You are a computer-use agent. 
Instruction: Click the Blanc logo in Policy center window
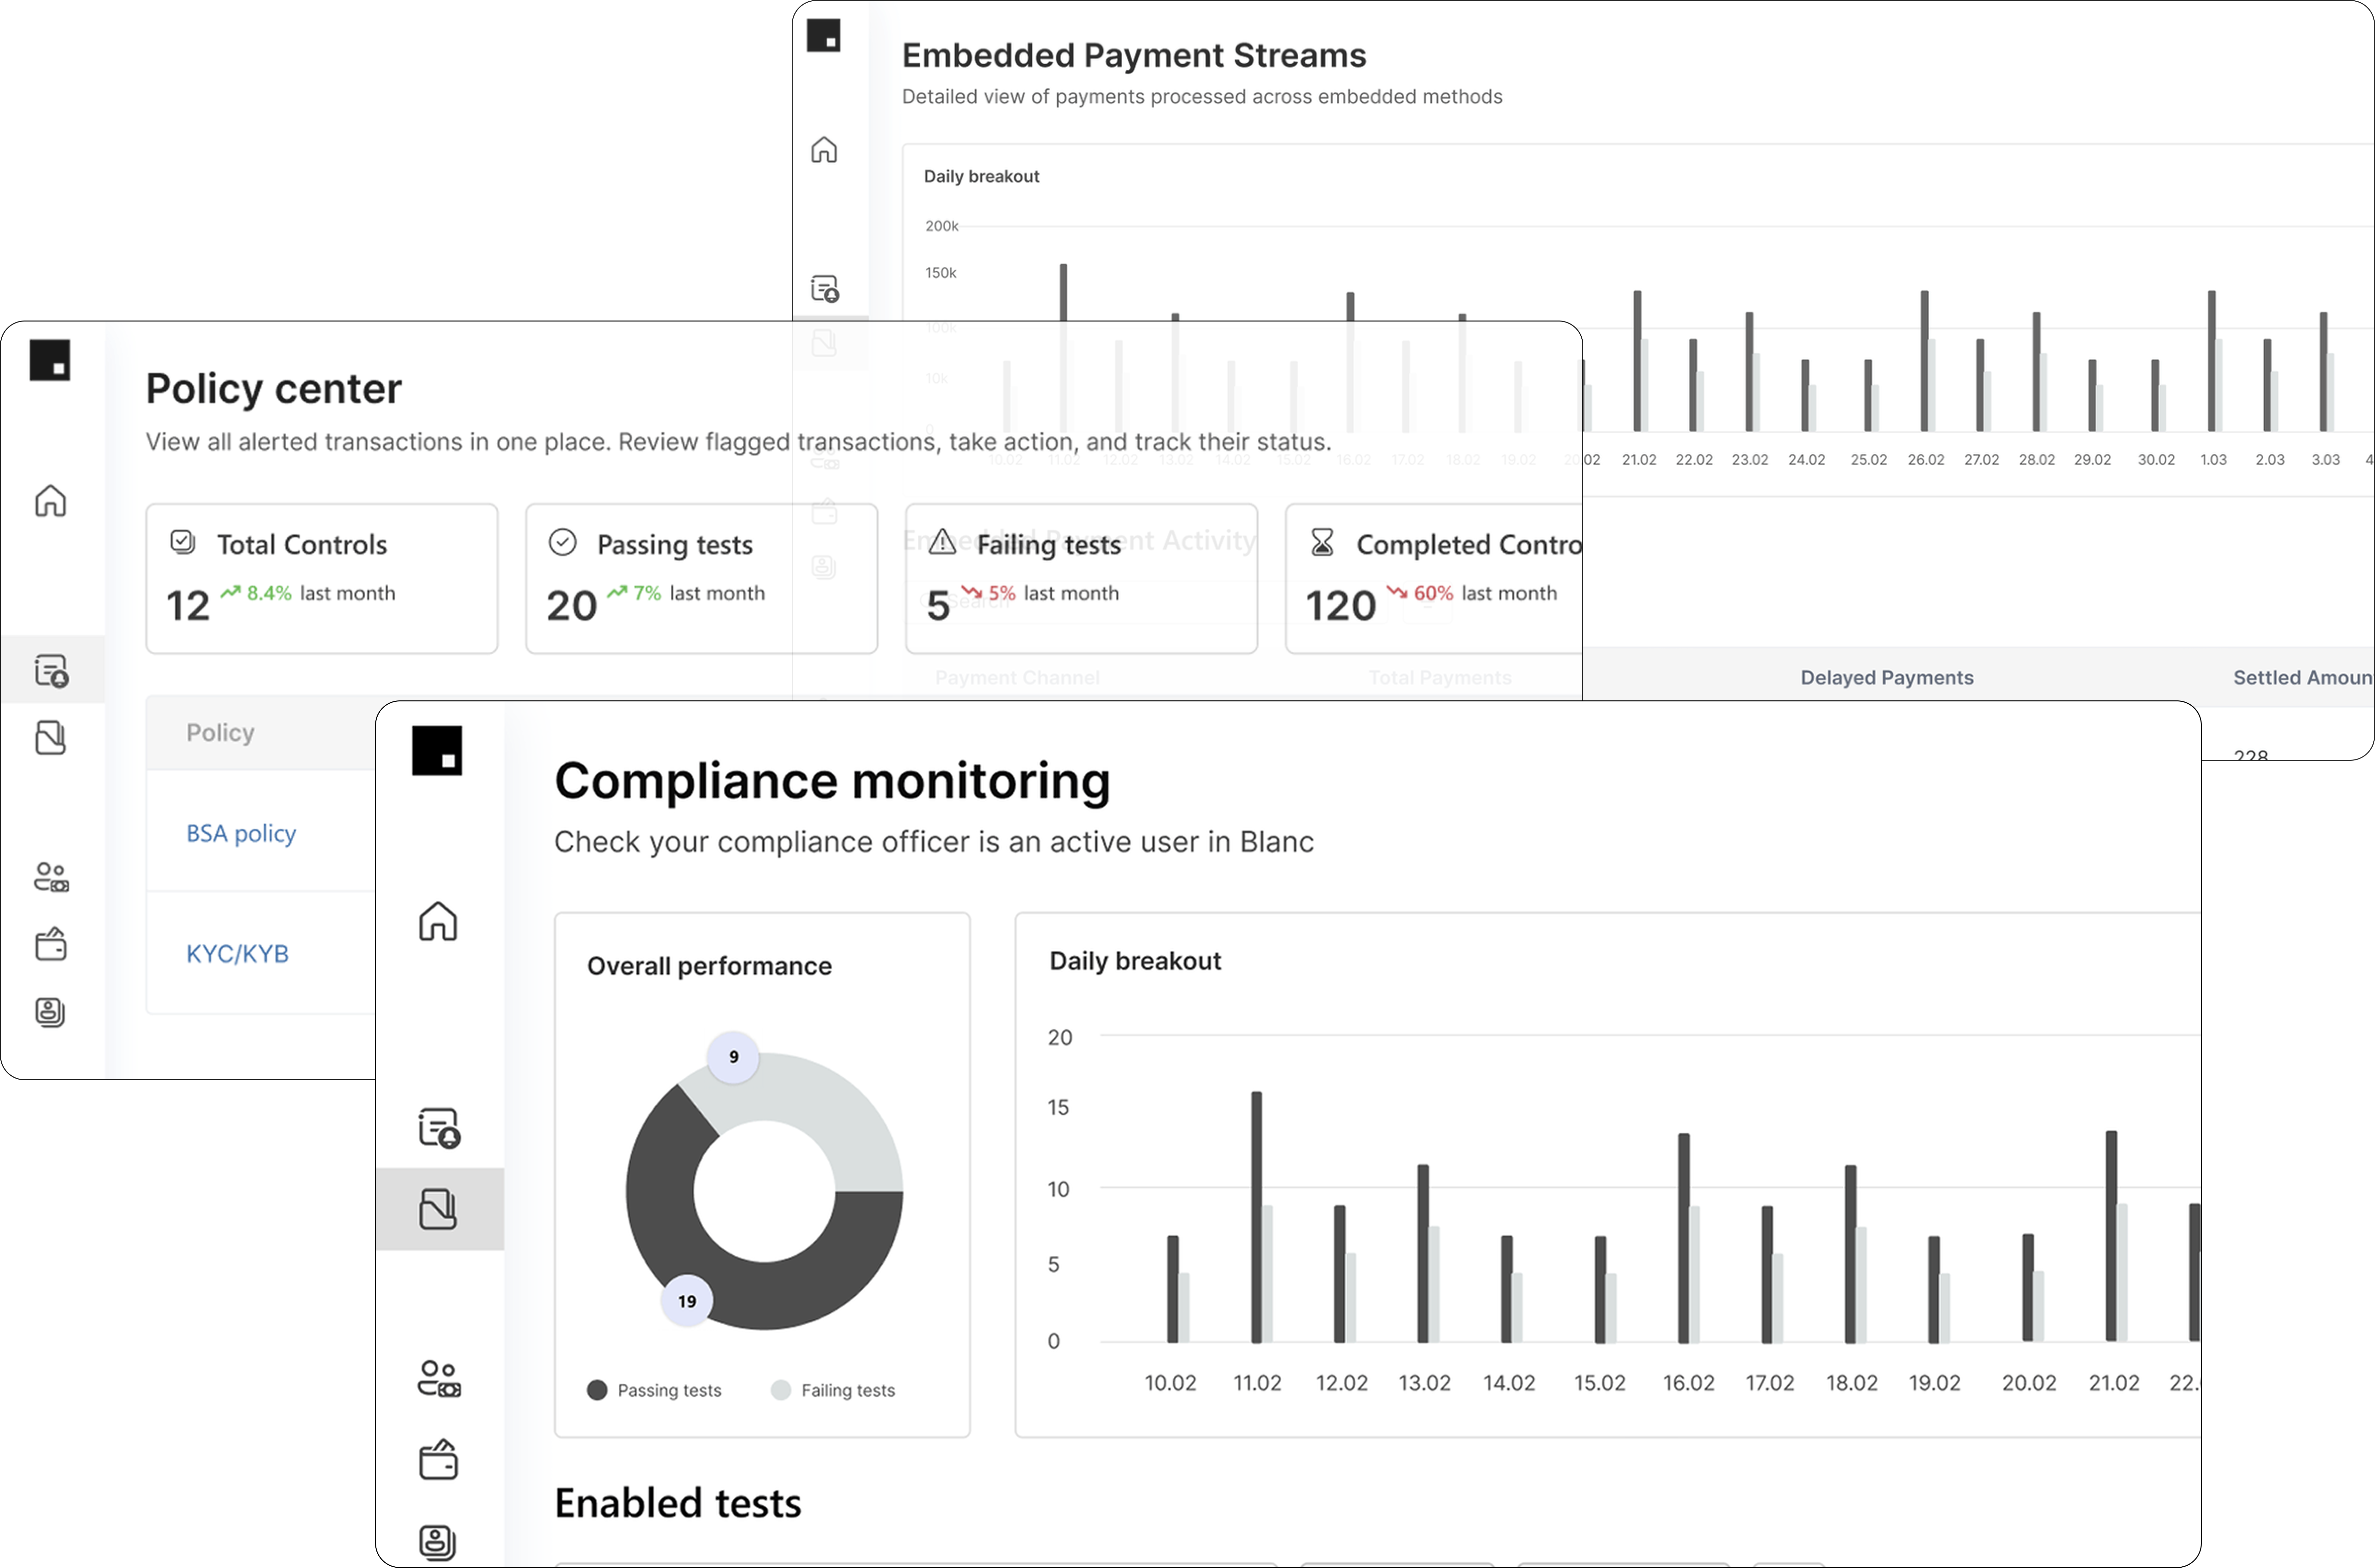[x=50, y=360]
